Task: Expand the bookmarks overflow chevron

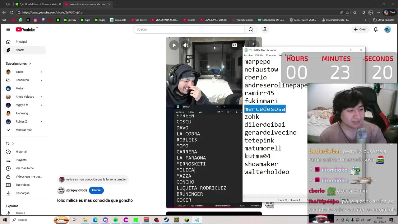Action: click(365, 20)
